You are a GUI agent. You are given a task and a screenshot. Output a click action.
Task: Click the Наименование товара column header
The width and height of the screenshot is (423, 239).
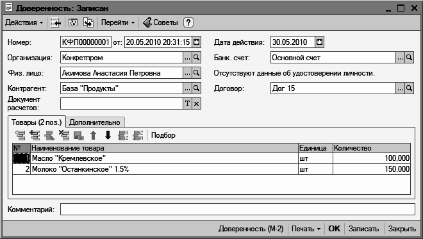coord(164,148)
